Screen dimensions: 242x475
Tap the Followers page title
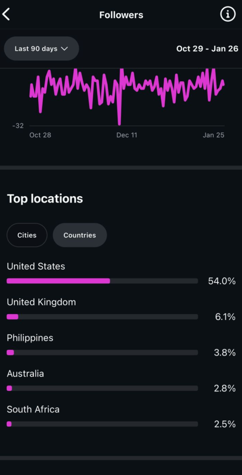pos(121,15)
